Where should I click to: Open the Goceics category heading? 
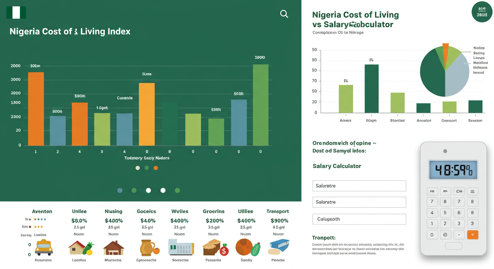coord(146,211)
